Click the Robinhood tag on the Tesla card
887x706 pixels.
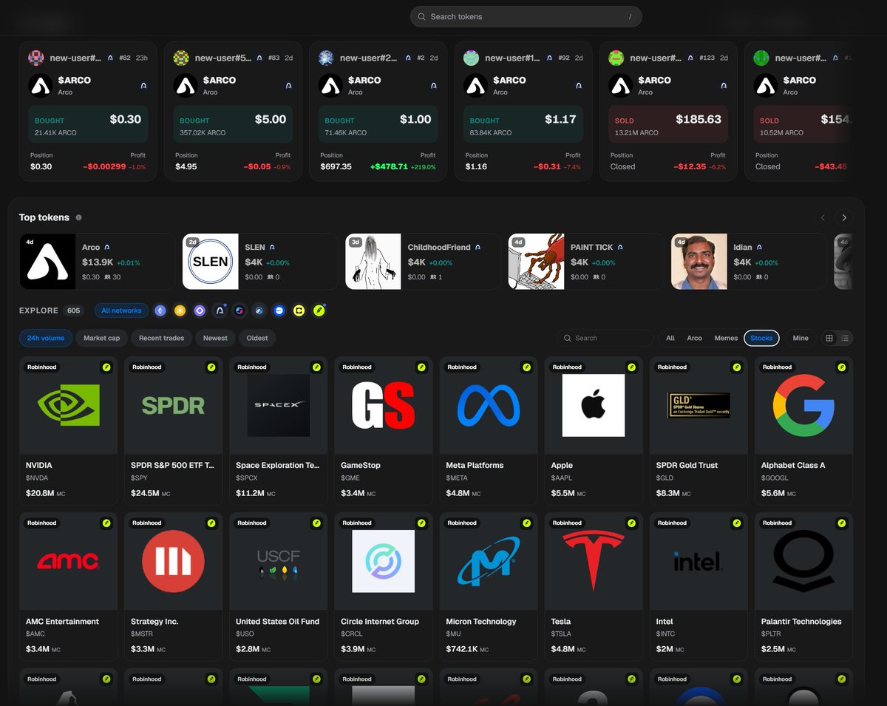567,523
